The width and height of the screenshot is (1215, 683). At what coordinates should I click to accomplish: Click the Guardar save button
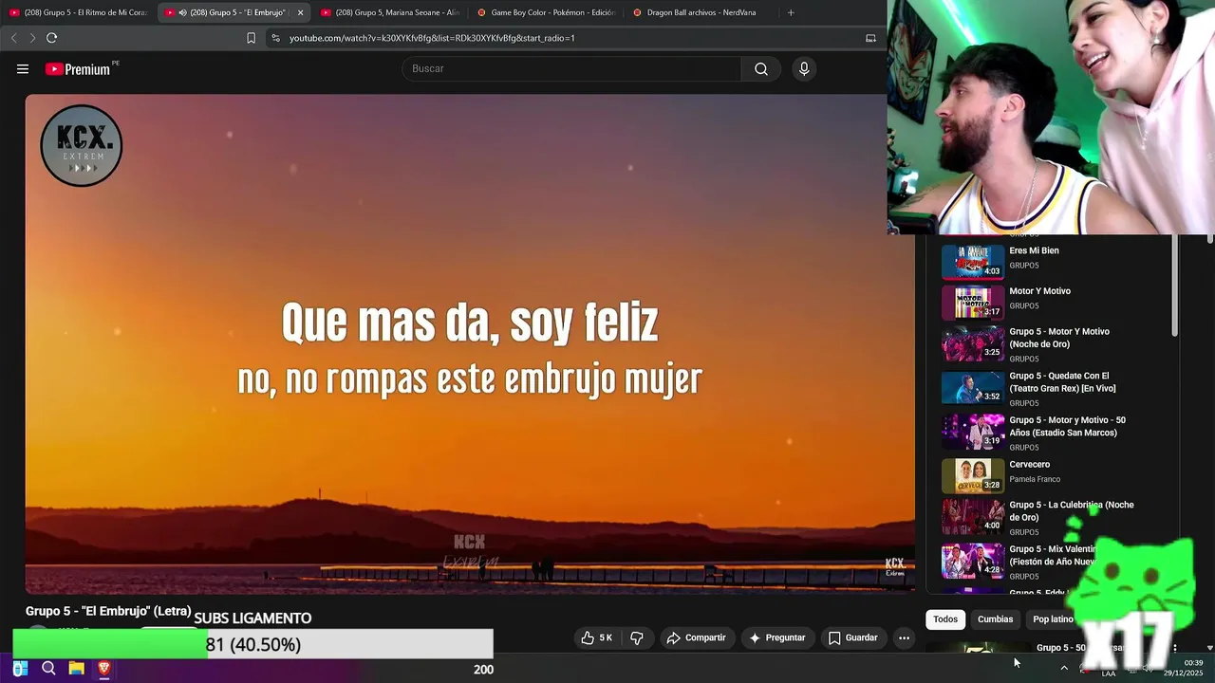pos(852,638)
